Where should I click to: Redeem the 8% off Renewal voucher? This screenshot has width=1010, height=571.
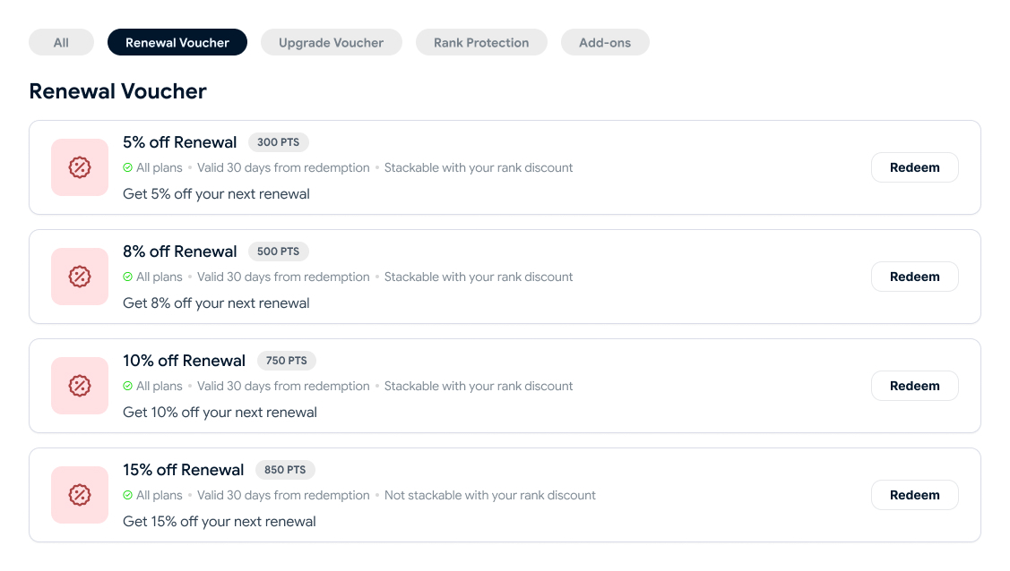coord(915,277)
